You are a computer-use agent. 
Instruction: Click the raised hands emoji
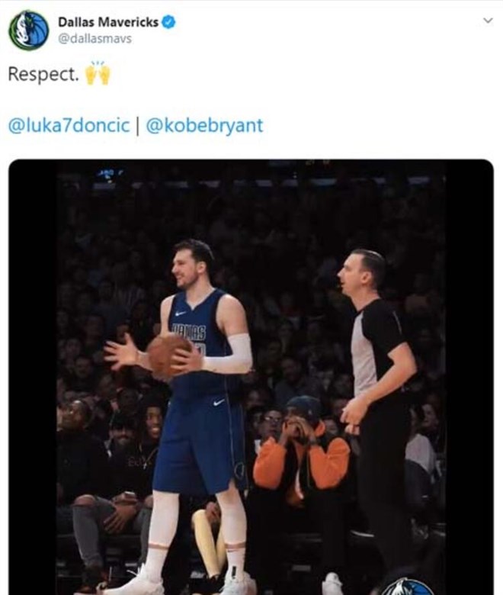(98, 73)
